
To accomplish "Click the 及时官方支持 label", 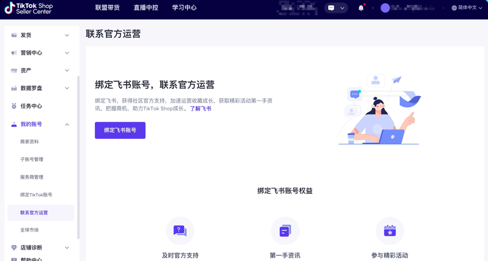I will (x=180, y=255).
